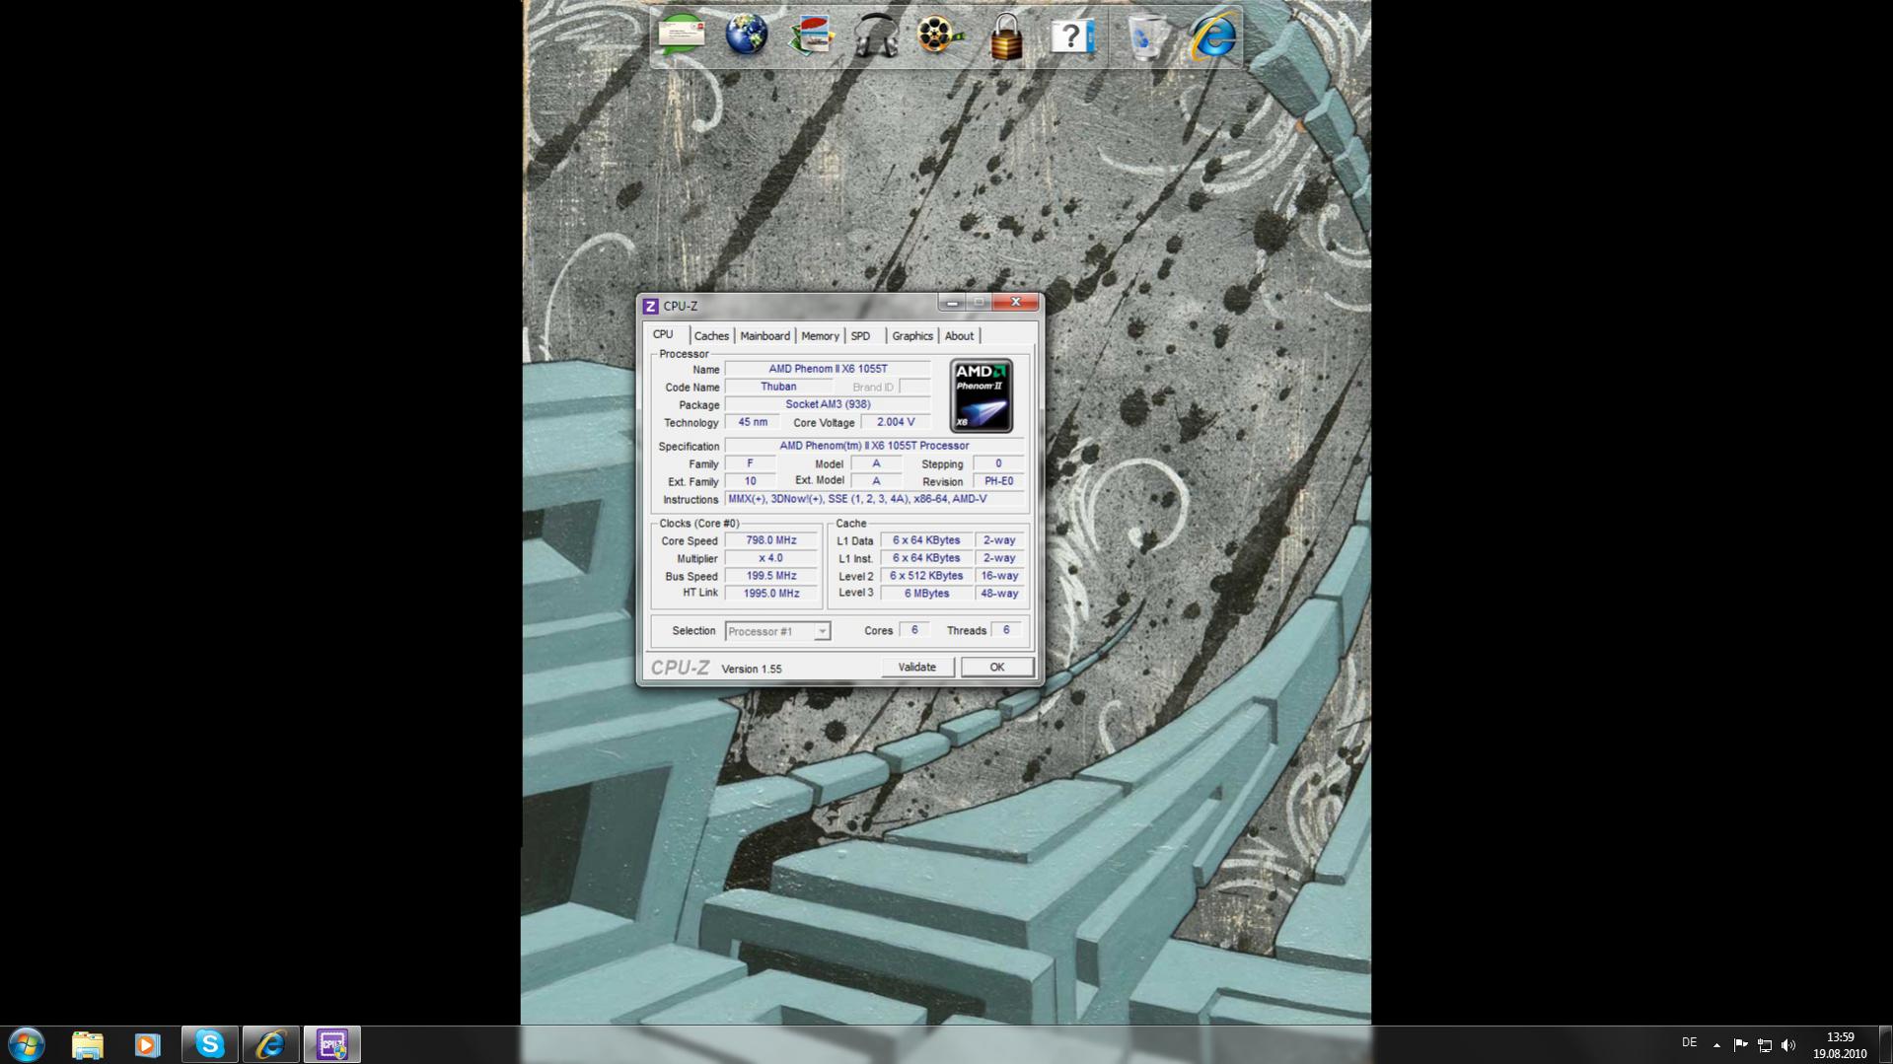Viewport: 1893px width, 1064px height.
Task: Click the padlock icon in the dock
Action: 1005,36
